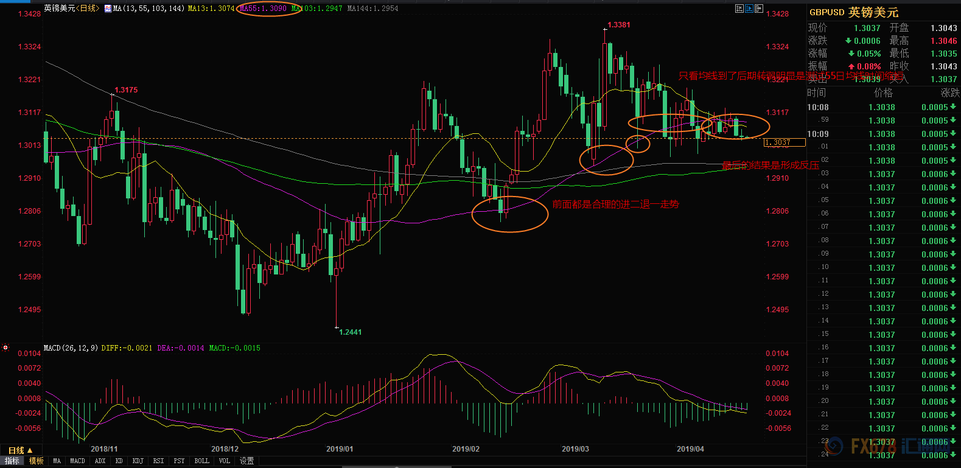Click the 2019/01 date label on time axis
Screen dimensions: 961x468
point(340,449)
